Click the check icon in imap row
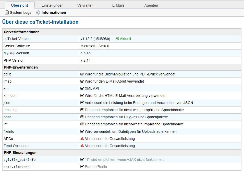 82,81
